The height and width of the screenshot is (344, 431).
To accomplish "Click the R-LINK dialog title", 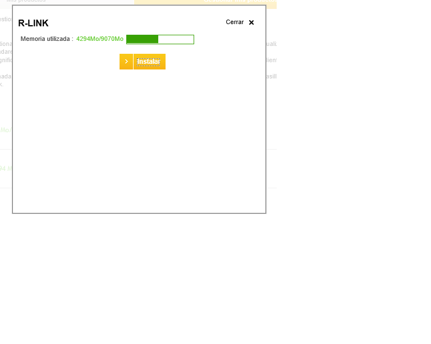I will (x=33, y=24).
